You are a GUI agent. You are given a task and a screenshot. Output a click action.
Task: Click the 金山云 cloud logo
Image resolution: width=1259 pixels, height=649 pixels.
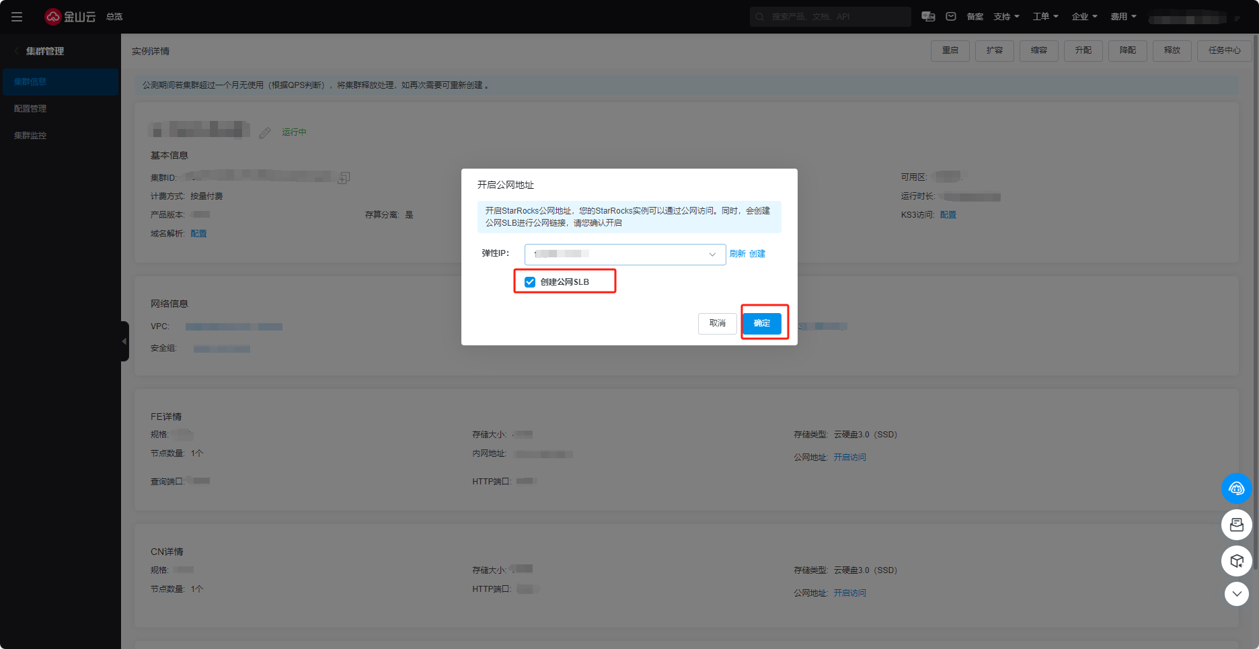point(70,17)
